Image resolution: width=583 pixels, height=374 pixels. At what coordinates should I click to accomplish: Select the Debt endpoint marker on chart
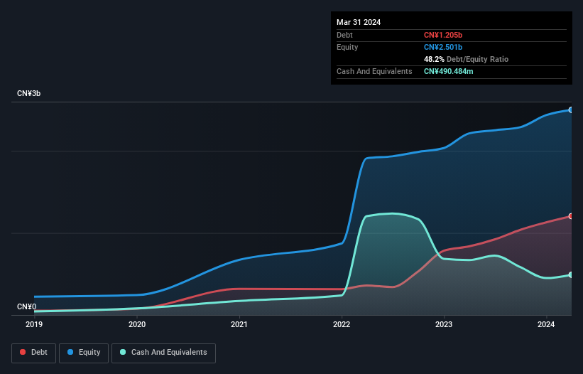coord(571,216)
